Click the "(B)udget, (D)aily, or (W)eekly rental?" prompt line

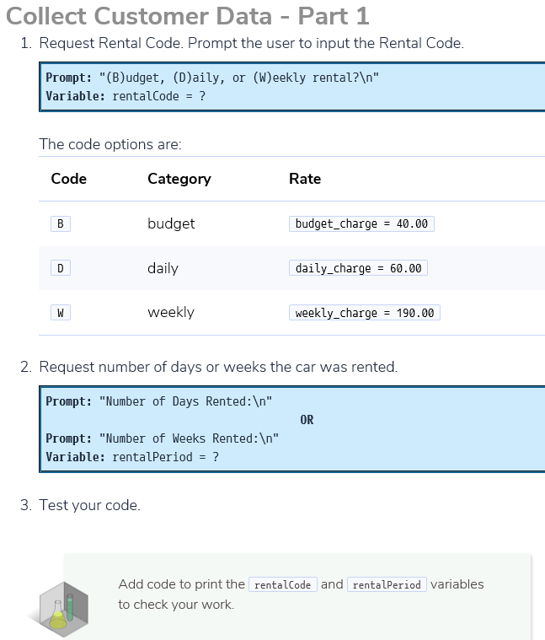point(212,78)
